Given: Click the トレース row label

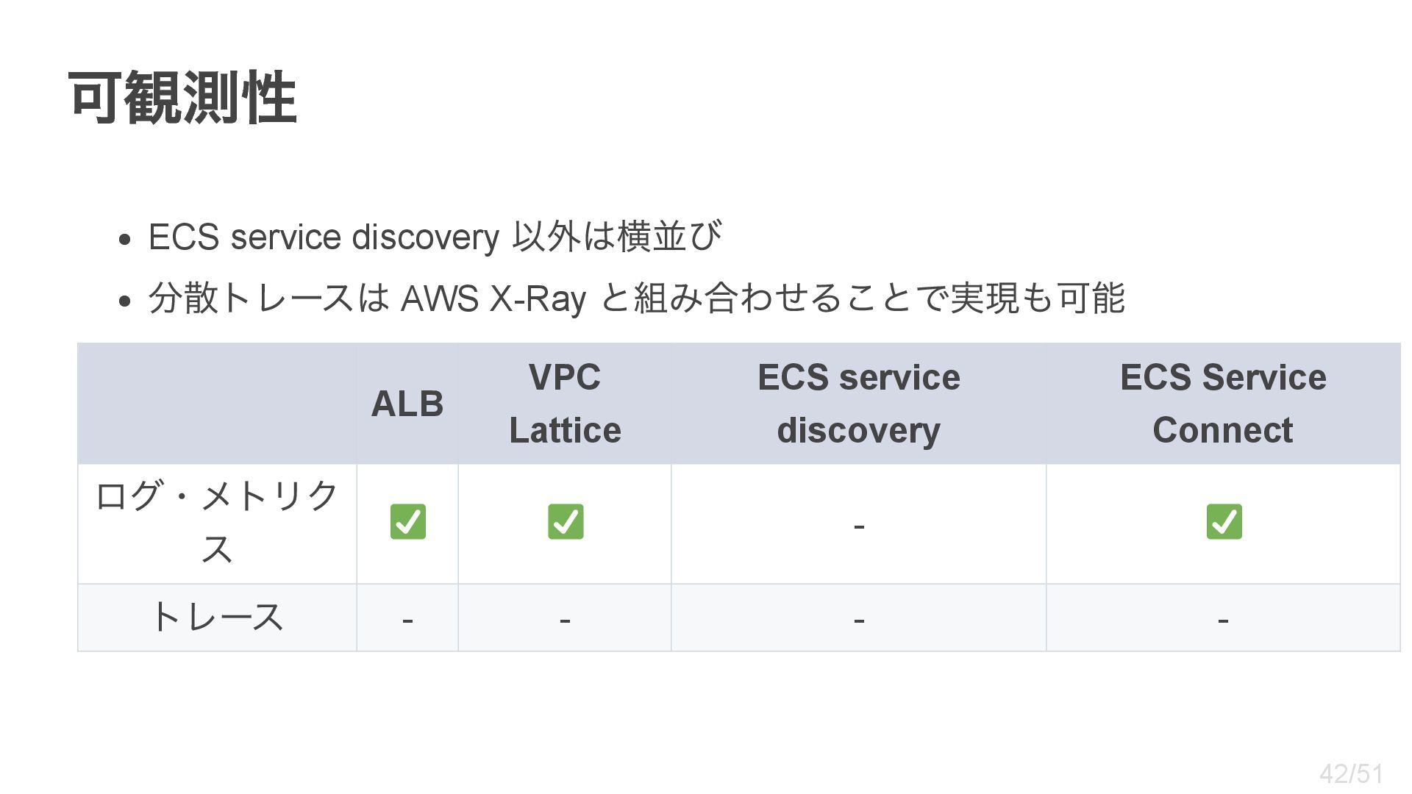Looking at the screenshot, I should click(x=217, y=617).
